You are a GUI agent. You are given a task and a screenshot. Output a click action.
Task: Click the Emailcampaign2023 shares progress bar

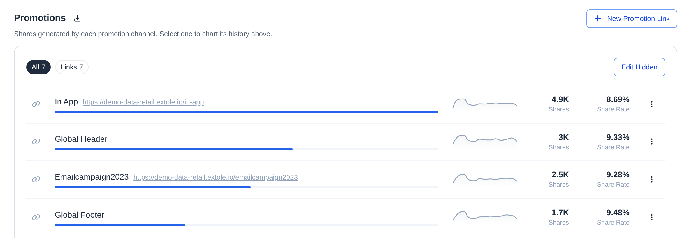coord(247,187)
